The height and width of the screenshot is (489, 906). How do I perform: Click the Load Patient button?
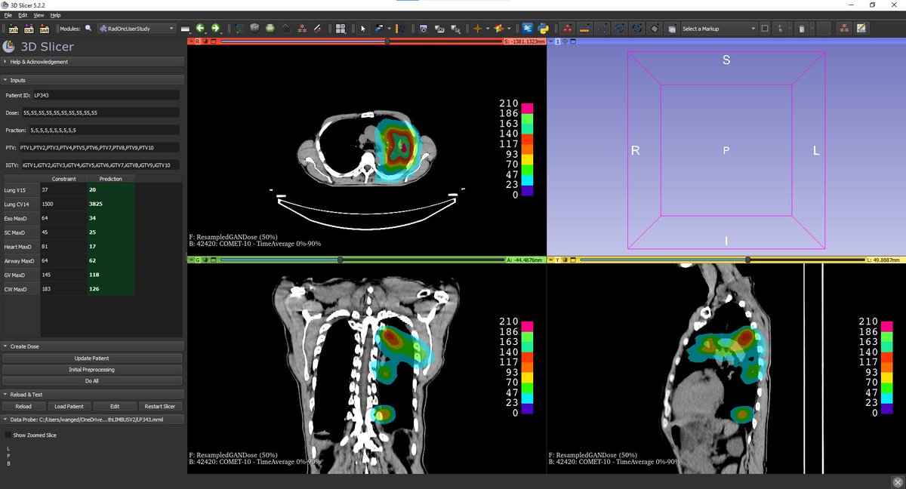pyautogui.click(x=69, y=406)
